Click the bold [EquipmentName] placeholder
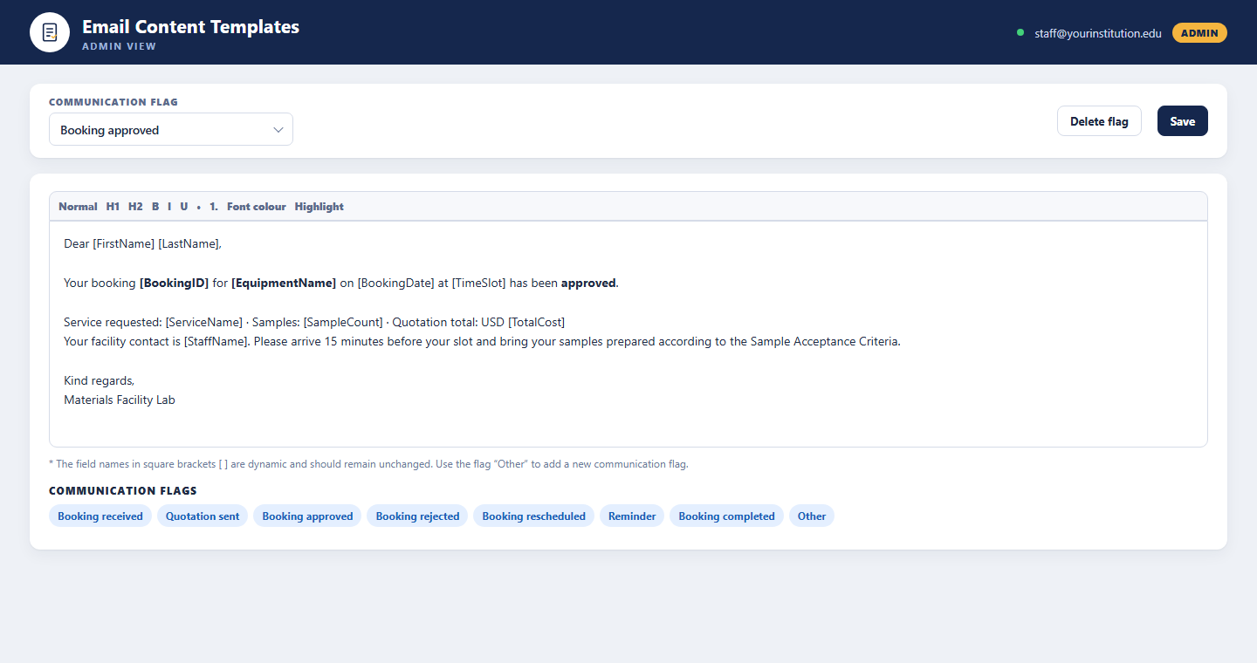Image resolution: width=1257 pixels, height=663 pixels. click(284, 283)
